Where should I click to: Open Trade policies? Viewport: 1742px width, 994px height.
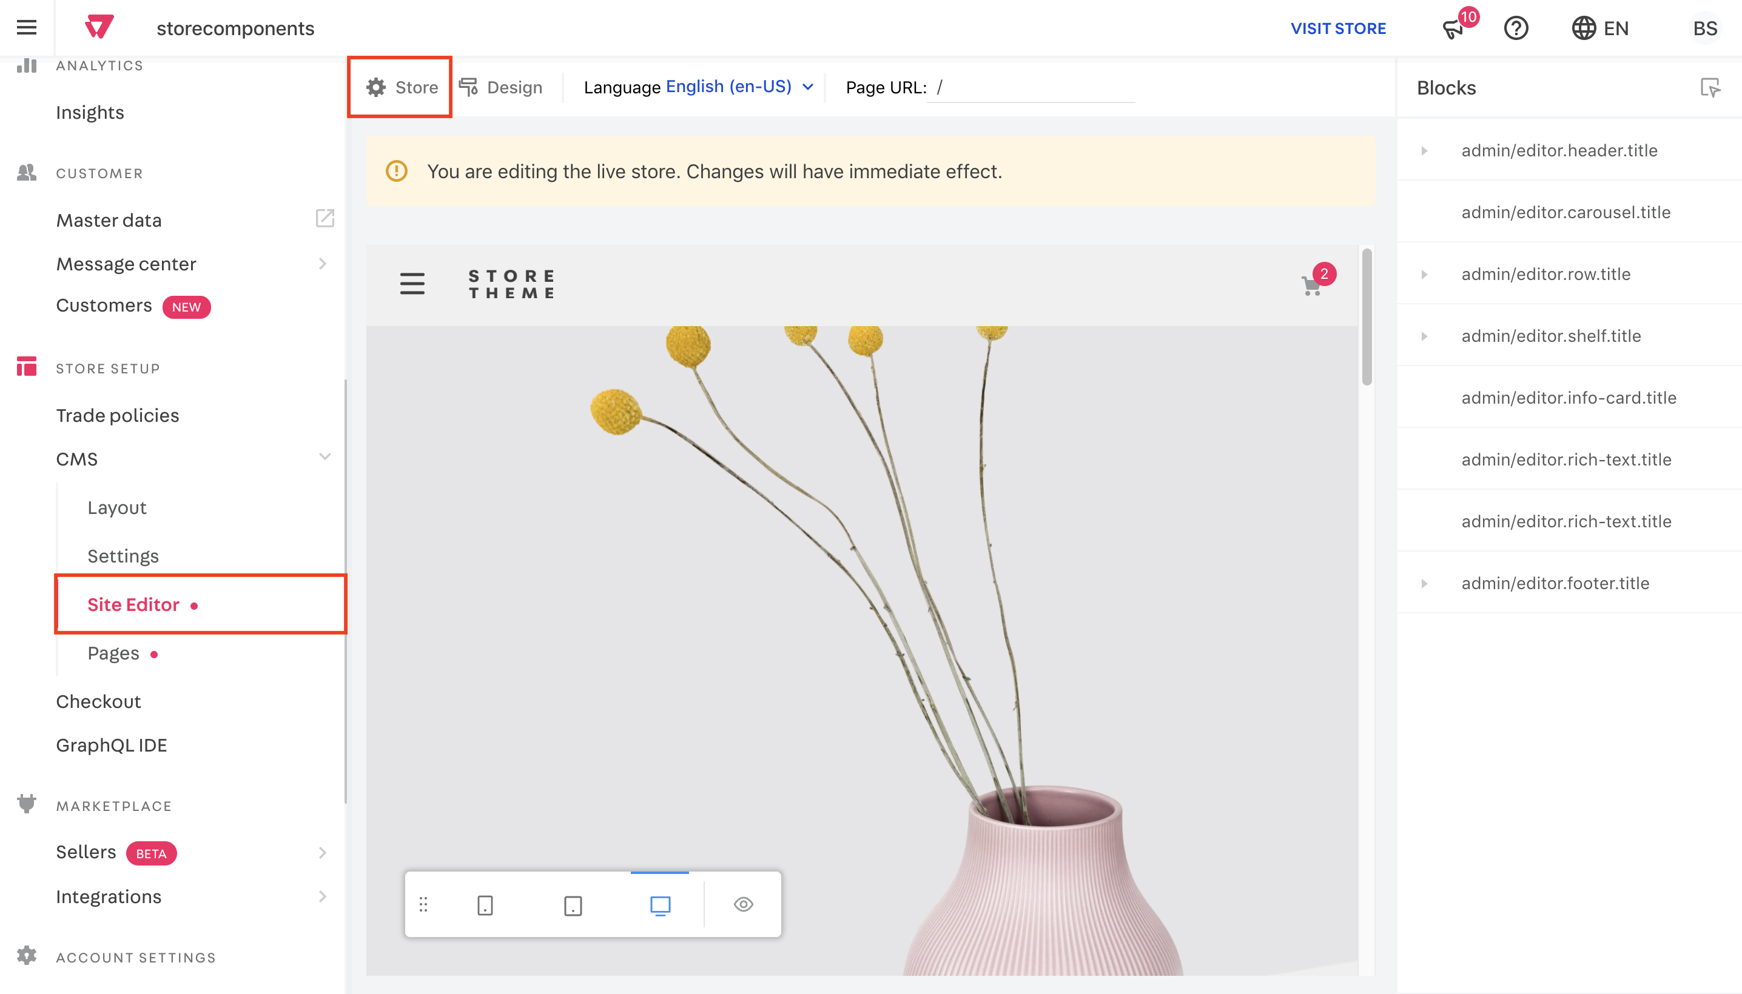(x=118, y=416)
